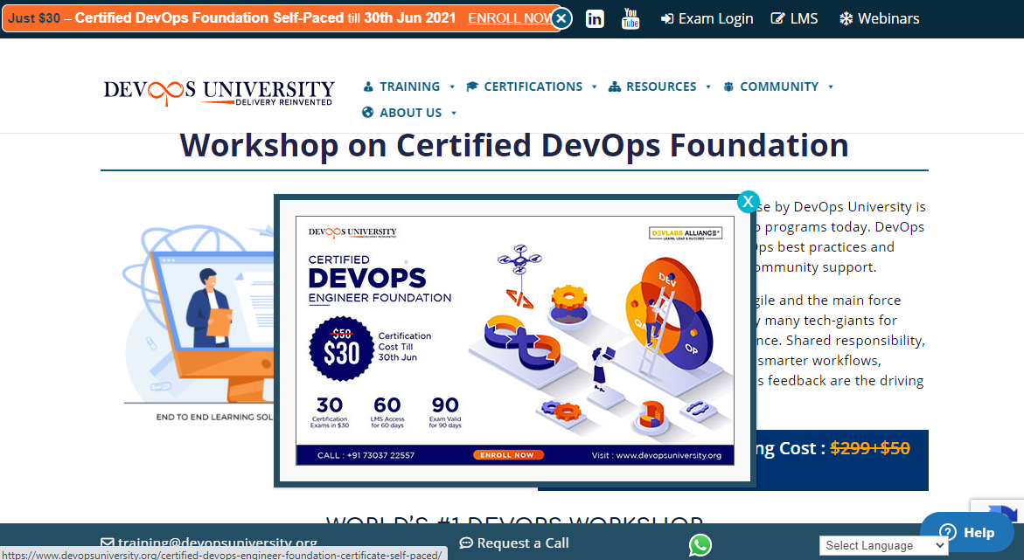Click the Request a Call speech bubble icon

coord(466,543)
